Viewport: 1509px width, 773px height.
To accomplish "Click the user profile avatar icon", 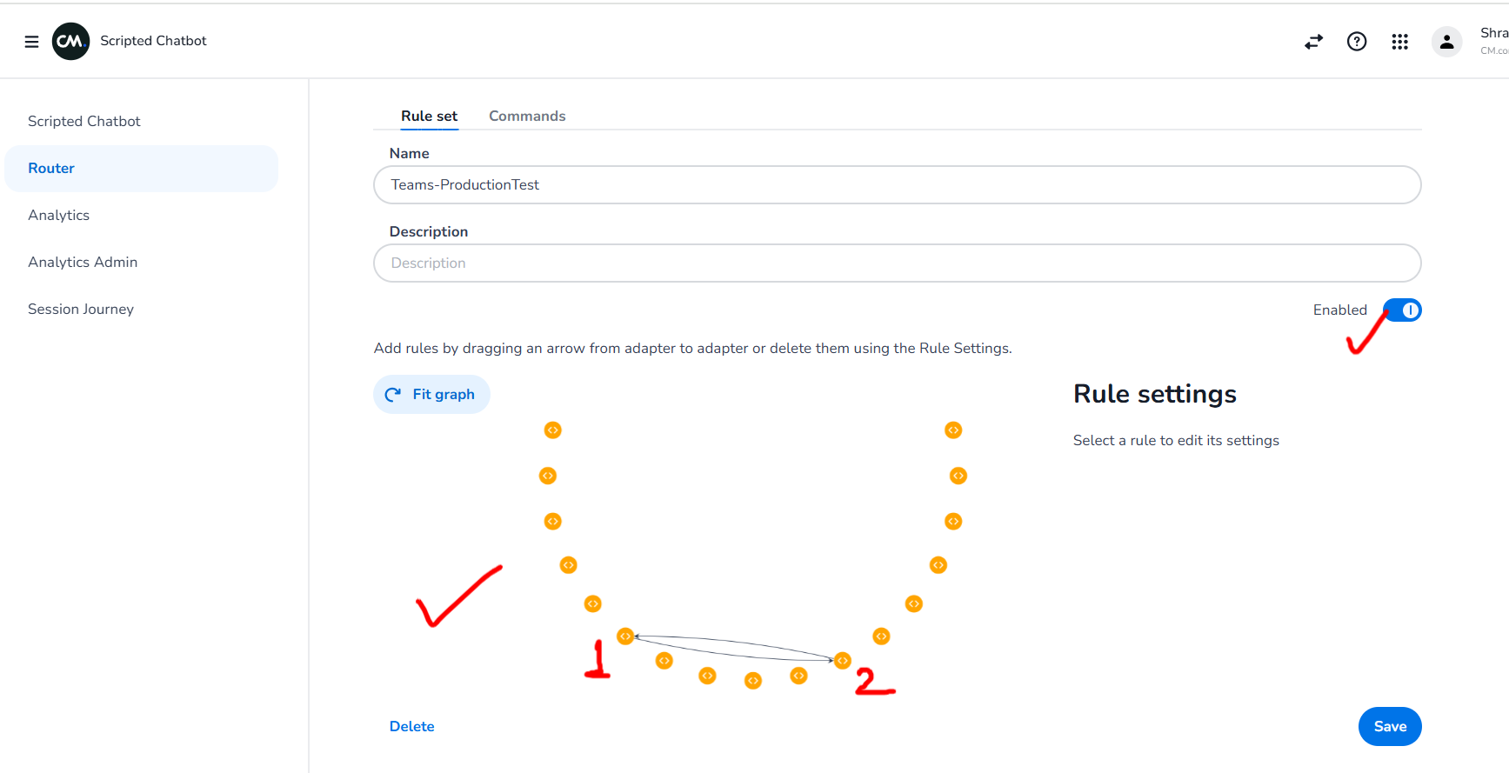I will pyautogui.click(x=1446, y=41).
